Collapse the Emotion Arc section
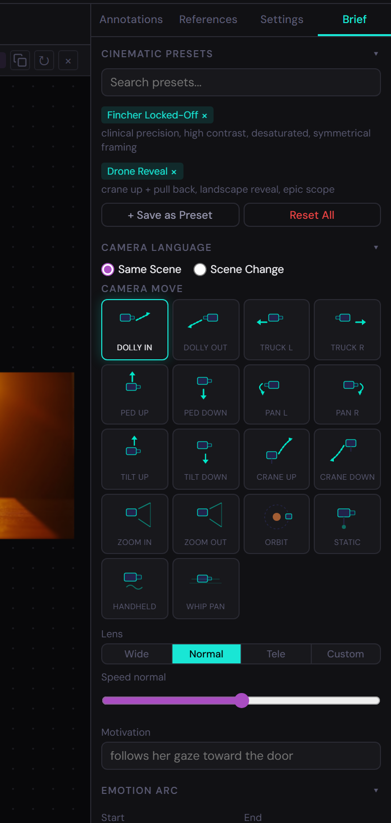Viewport: 391px width, 823px height. tap(376, 790)
